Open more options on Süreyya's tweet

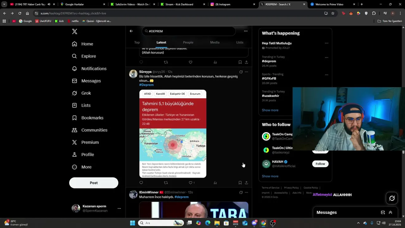coord(246,72)
